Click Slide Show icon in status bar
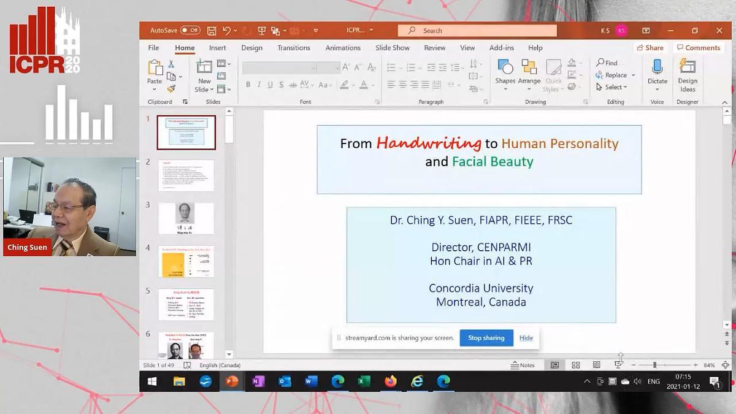The width and height of the screenshot is (736, 414). coord(618,365)
